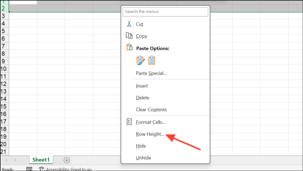
Task: Select row header 15
Action: coord(5,107)
